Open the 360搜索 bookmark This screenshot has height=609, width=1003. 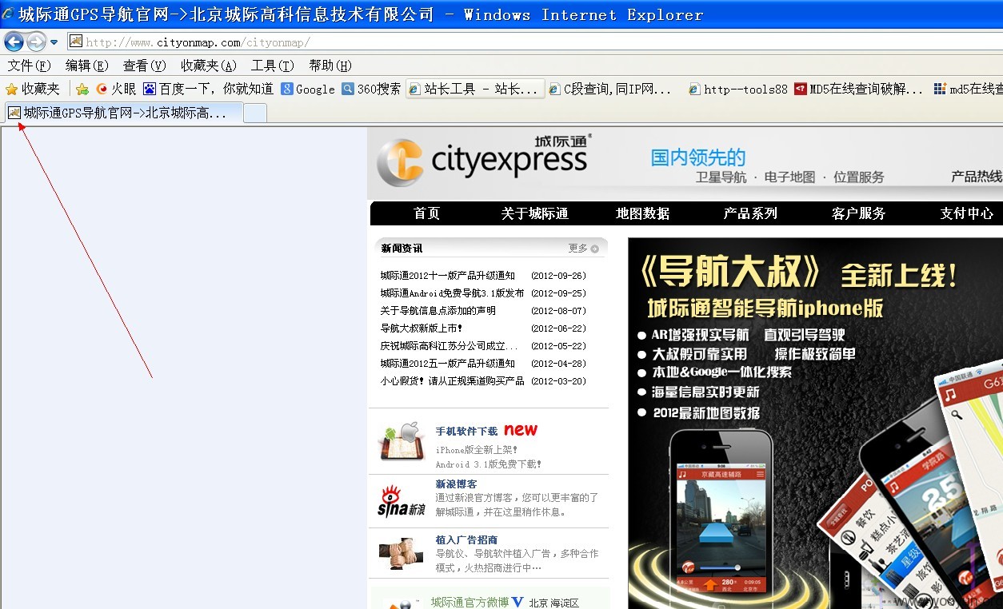pos(371,89)
